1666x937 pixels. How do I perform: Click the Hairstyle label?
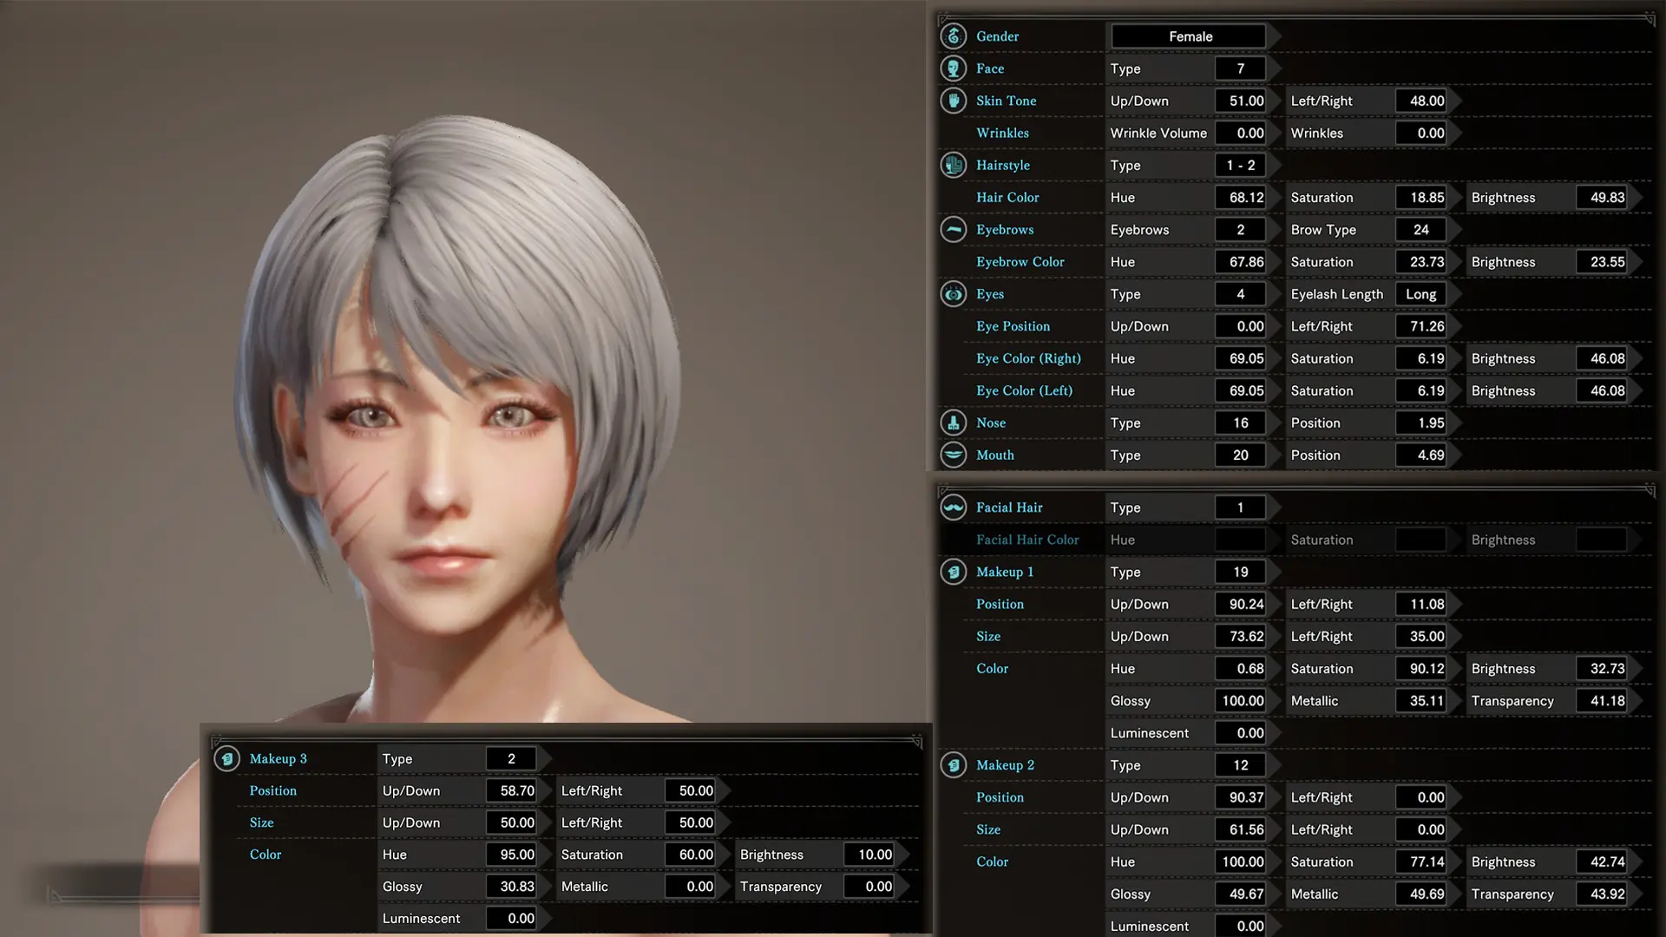point(1003,165)
